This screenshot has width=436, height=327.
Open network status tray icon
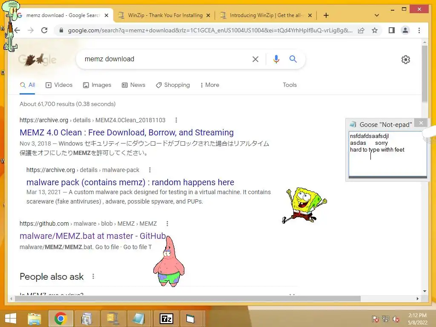click(386, 319)
